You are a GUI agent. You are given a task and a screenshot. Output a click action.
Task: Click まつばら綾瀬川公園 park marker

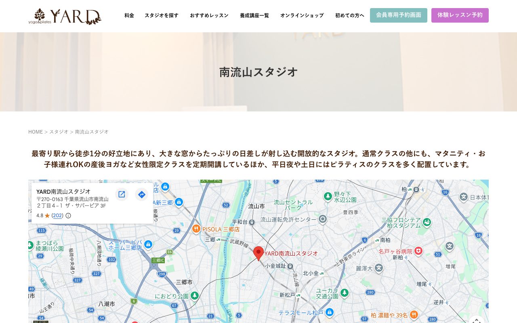pos(30,245)
